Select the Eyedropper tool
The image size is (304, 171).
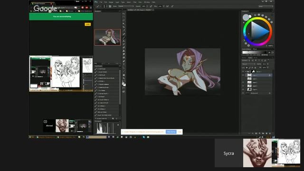coord(123,30)
